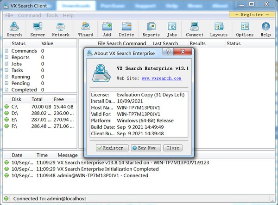Click the Search toolbar icon
278x205 pixels.
(14, 29)
